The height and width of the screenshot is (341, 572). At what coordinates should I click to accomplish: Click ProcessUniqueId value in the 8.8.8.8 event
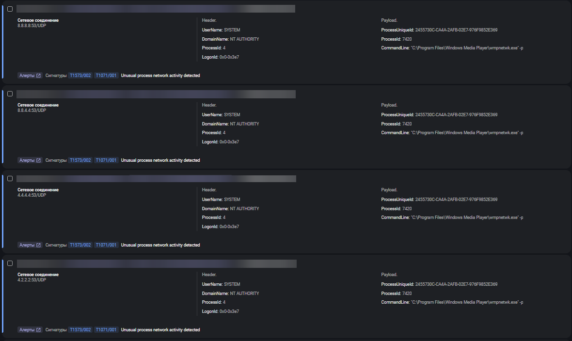click(456, 30)
